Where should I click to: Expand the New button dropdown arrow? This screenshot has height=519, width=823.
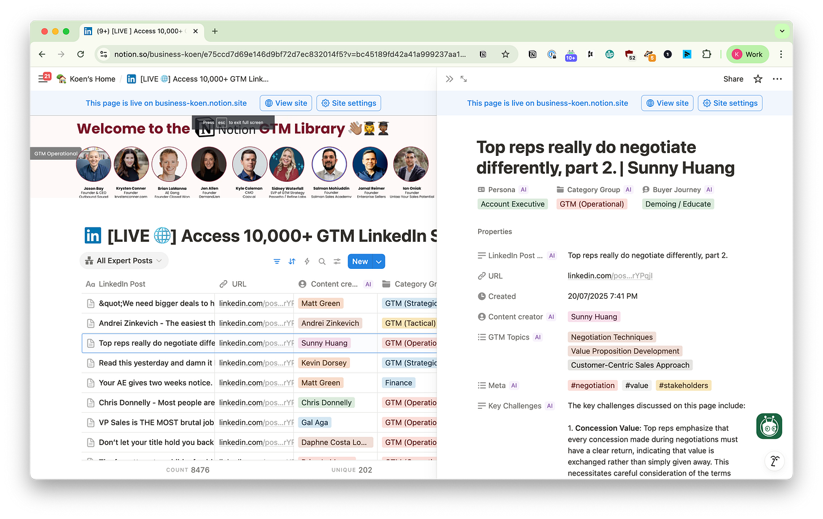[379, 261]
